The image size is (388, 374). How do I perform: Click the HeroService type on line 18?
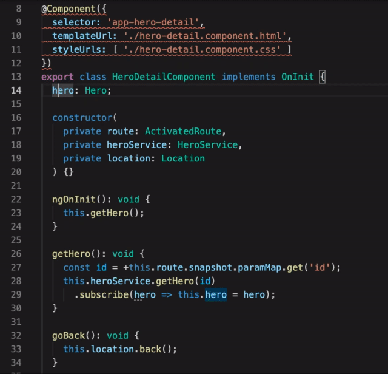207,145
